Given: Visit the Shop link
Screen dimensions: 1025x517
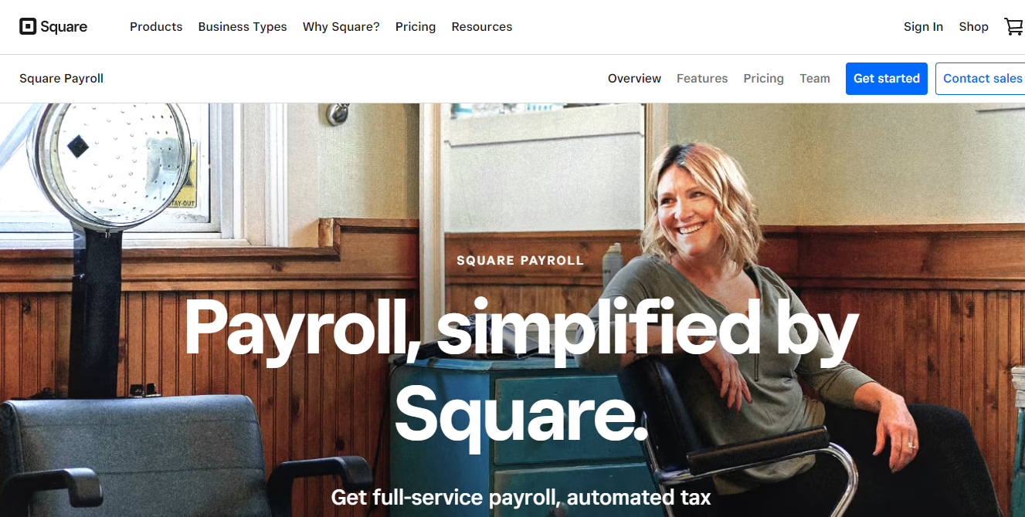Looking at the screenshot, I should (x=973, y=27).
